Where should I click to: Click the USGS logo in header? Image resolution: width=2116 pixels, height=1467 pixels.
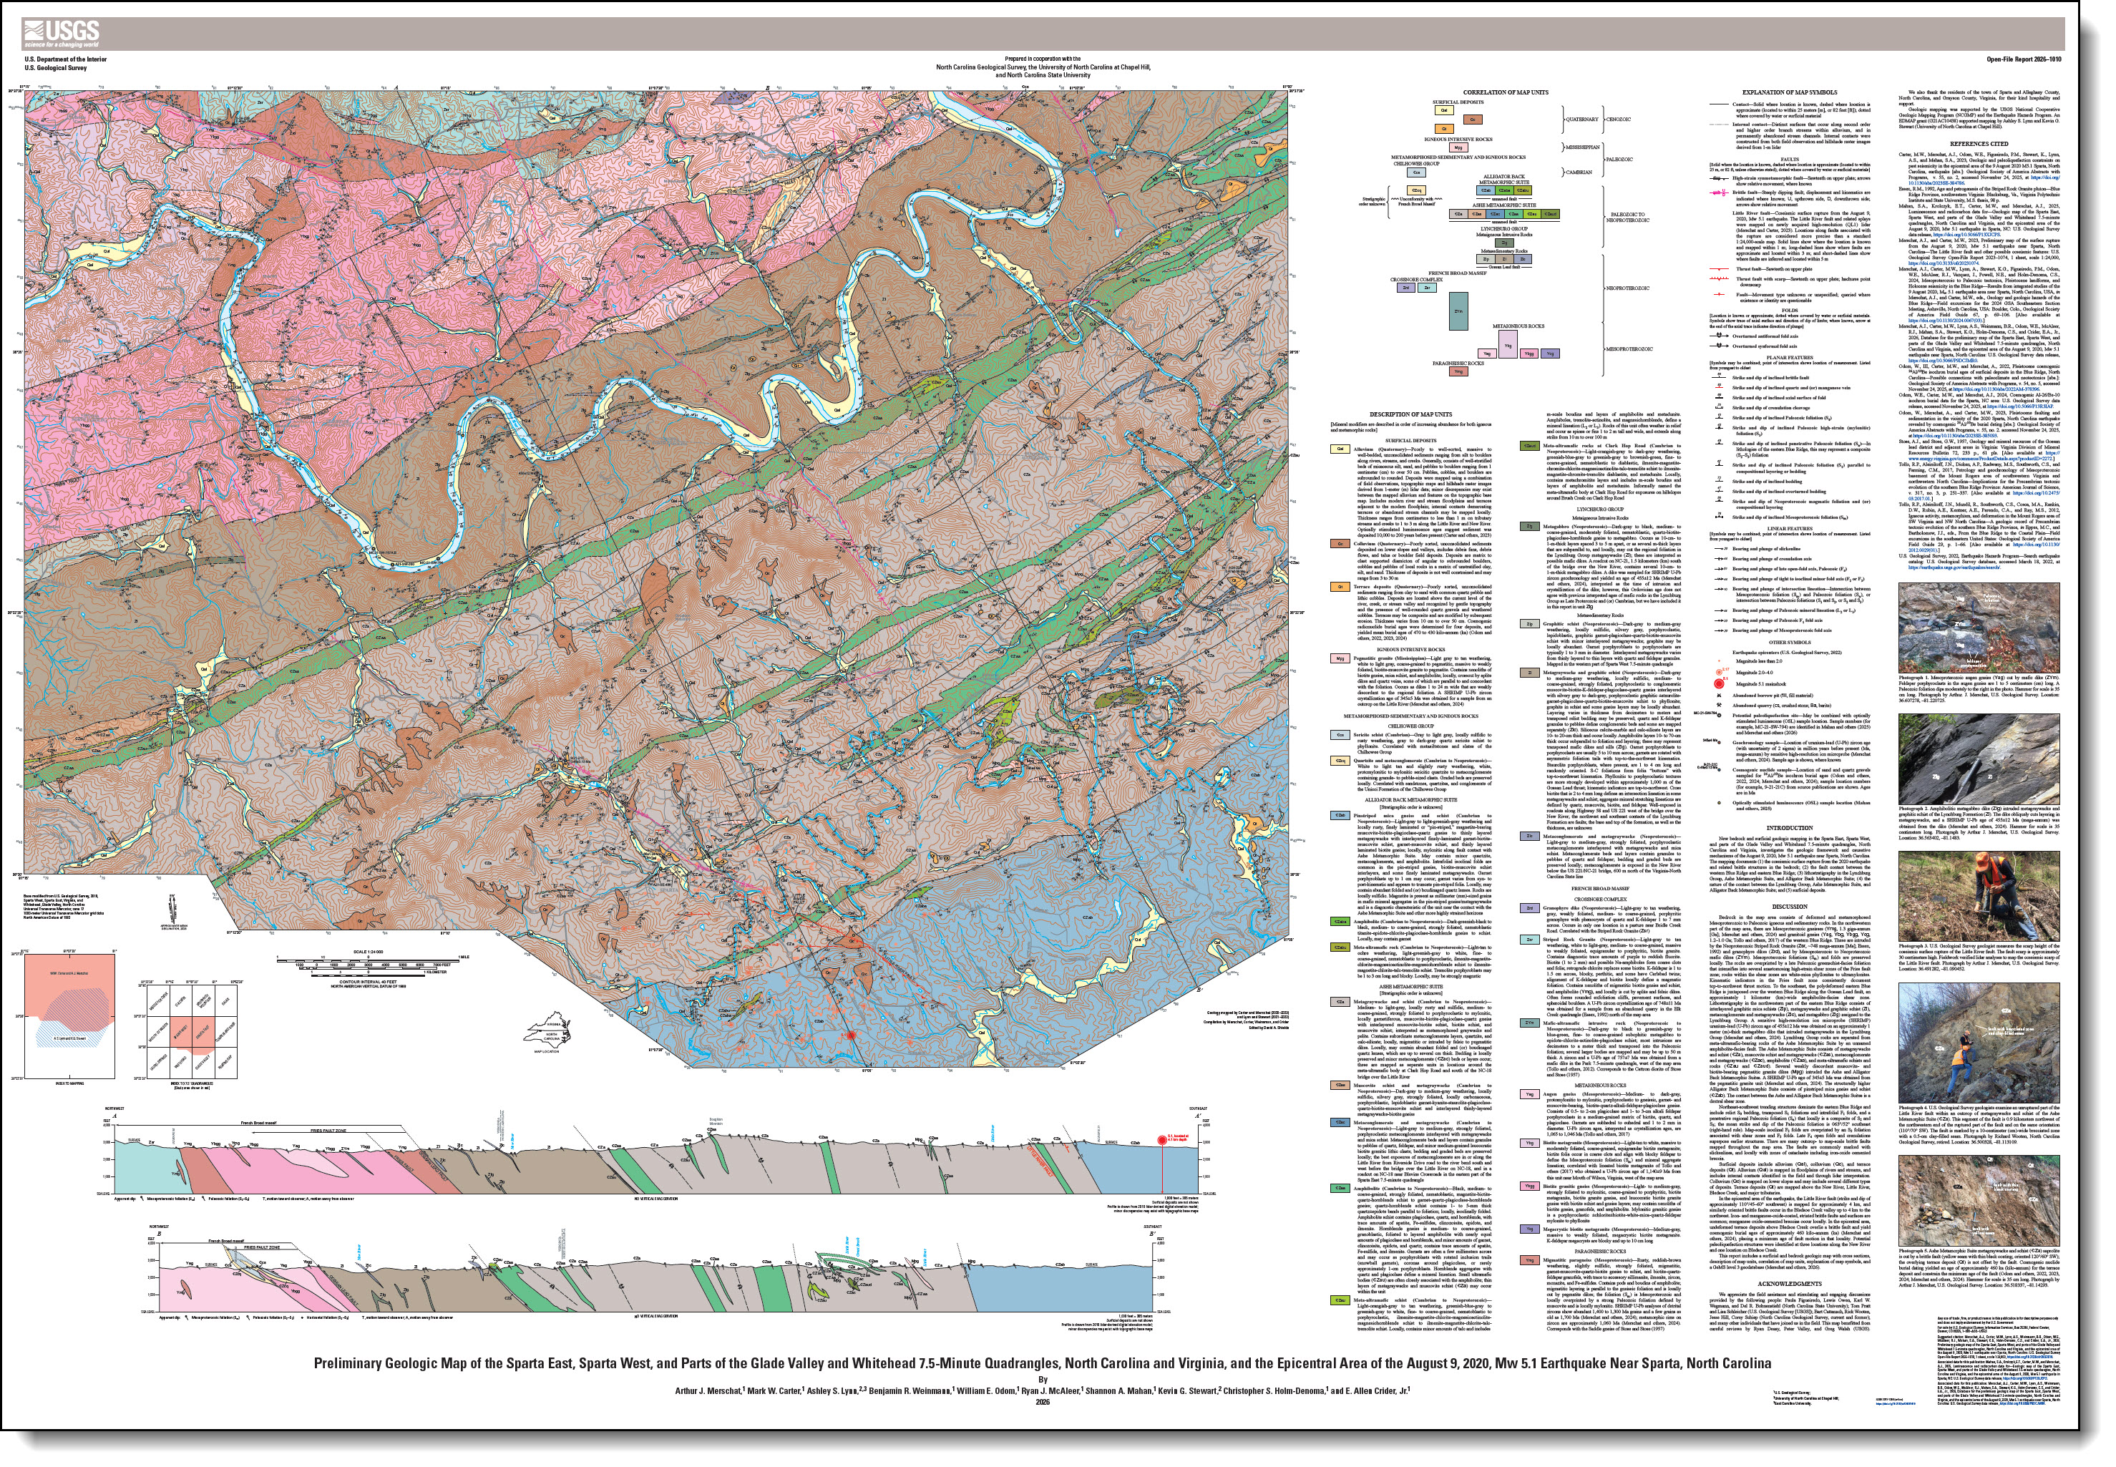pyautogui.click(x=62, y=34)
